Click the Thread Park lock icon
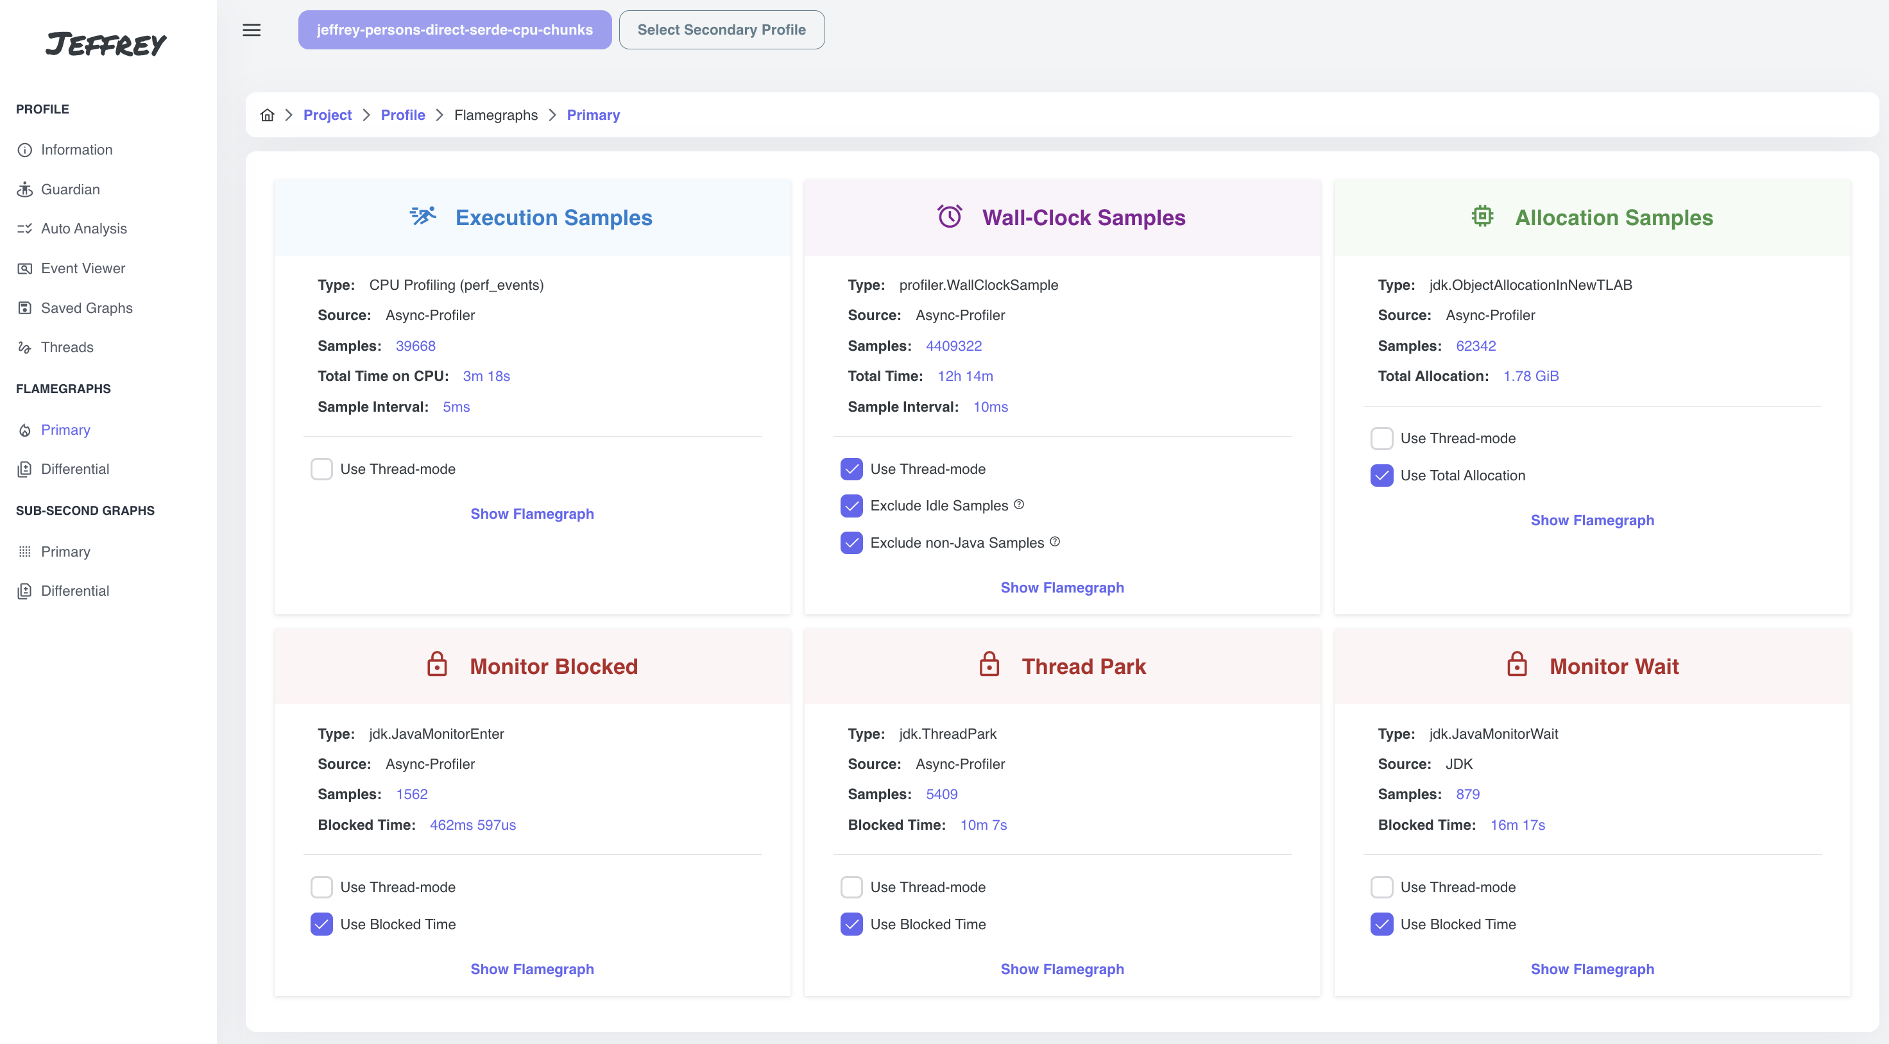The height and width of the screenshot is (1044, 1889). [989, 664]
